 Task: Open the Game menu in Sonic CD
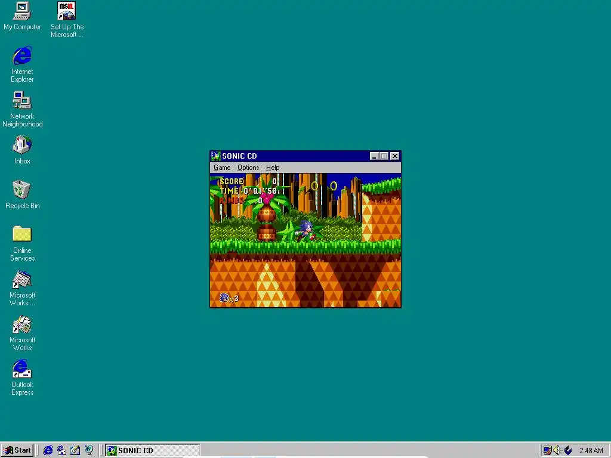pyautogui.click(x=222, y=168)
